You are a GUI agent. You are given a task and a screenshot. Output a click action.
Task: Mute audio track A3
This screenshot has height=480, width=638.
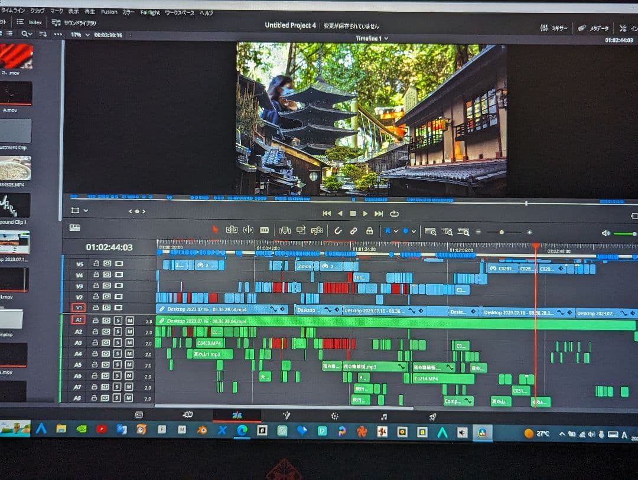pyautogui.click(x=129, y=343)
